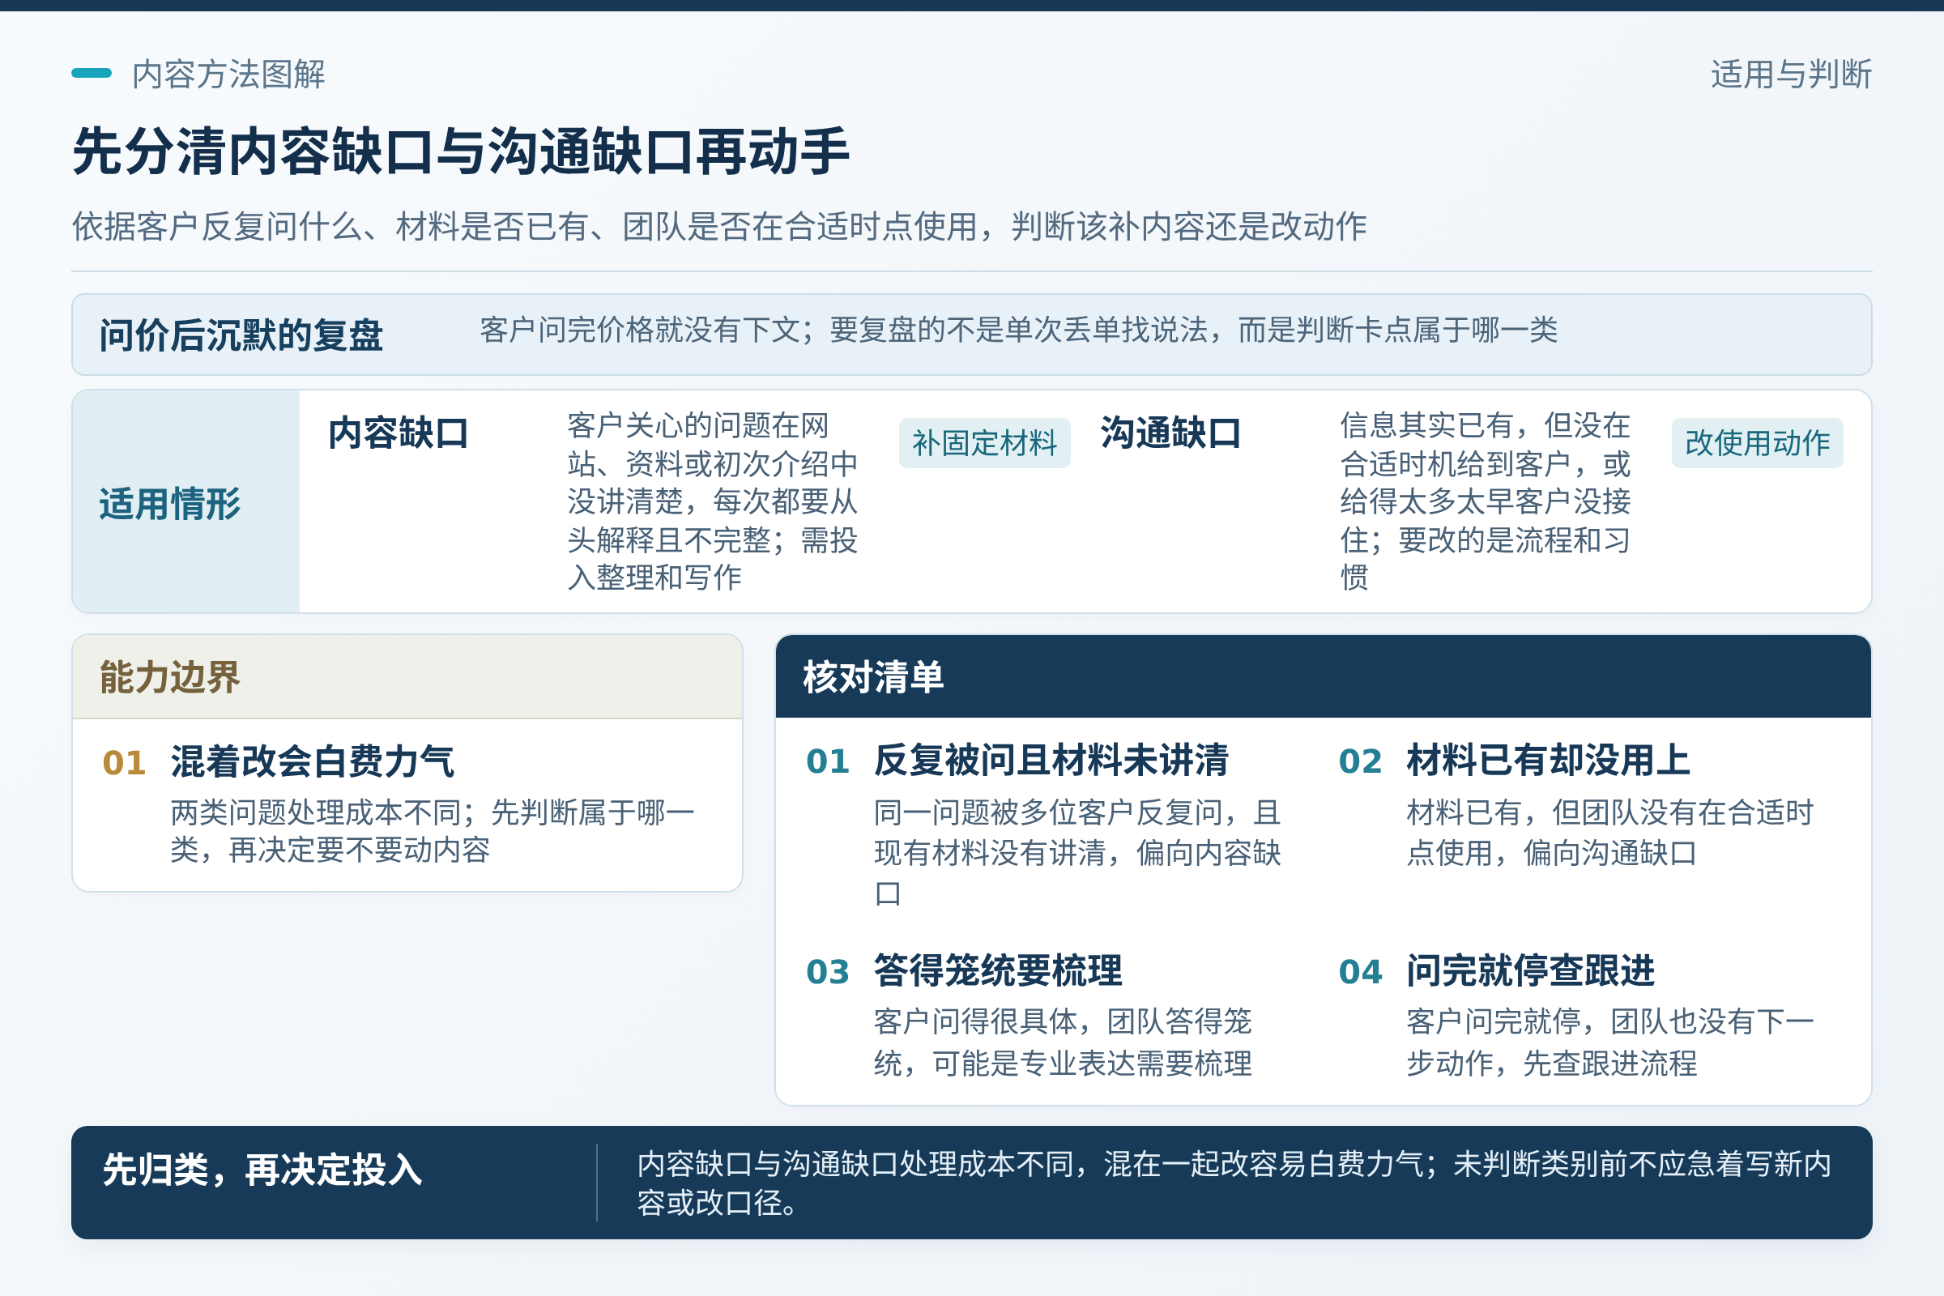Click the paragraph starting 客户关心的问题在网站

click(713, 501)
